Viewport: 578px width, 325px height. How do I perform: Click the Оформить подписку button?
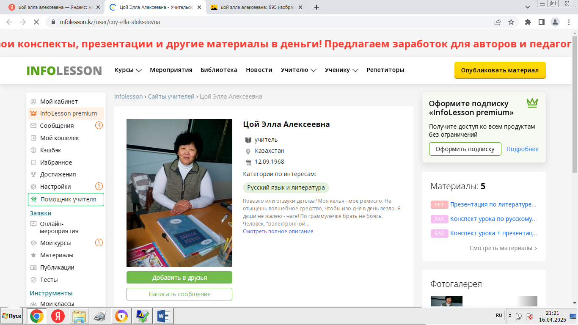[x=465, y=149]
